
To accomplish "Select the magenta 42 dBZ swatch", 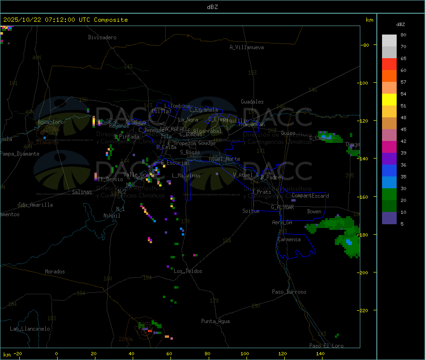I will [x=389, y=147].
